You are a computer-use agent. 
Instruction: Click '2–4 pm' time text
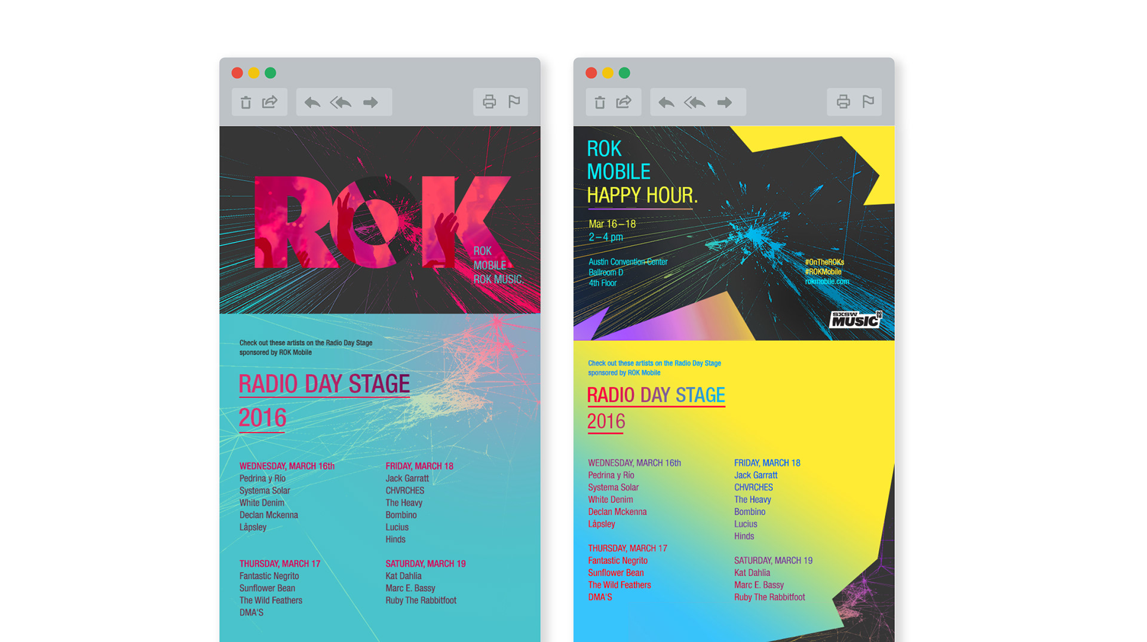point(606,237)
